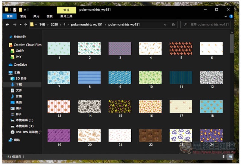Select wallpaper thumbnail 19
Screen dimensions: 241x165
coord(59,136)
